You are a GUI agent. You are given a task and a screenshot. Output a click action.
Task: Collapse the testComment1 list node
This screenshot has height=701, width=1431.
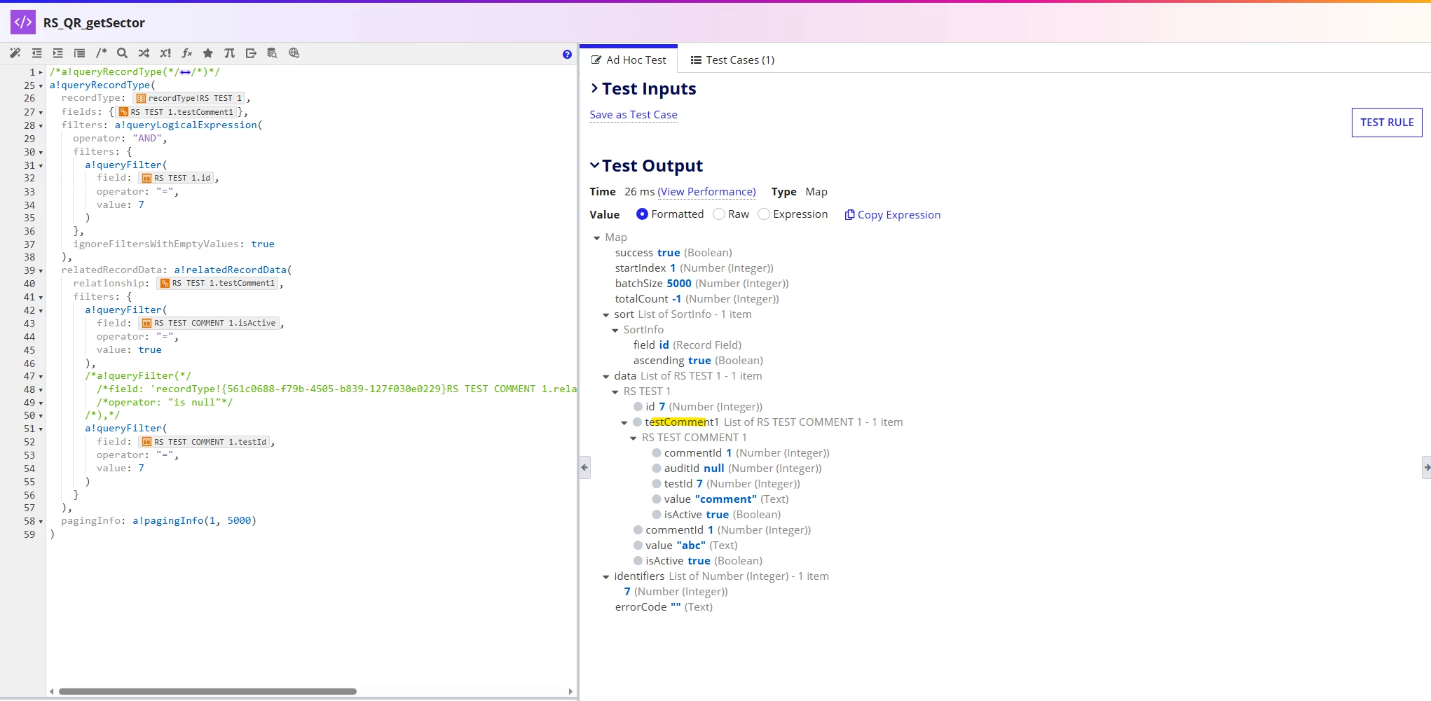pos(624,423)
